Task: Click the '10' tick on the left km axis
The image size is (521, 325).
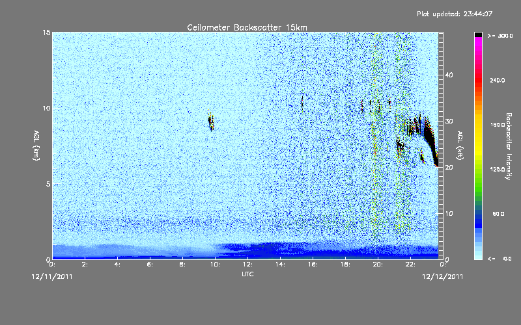Action: pos(46,108)
